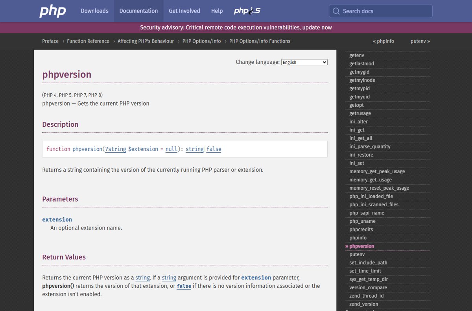Open the Change language dropdown
This screenshot has height=311, width=472.
tap(304, 62)
